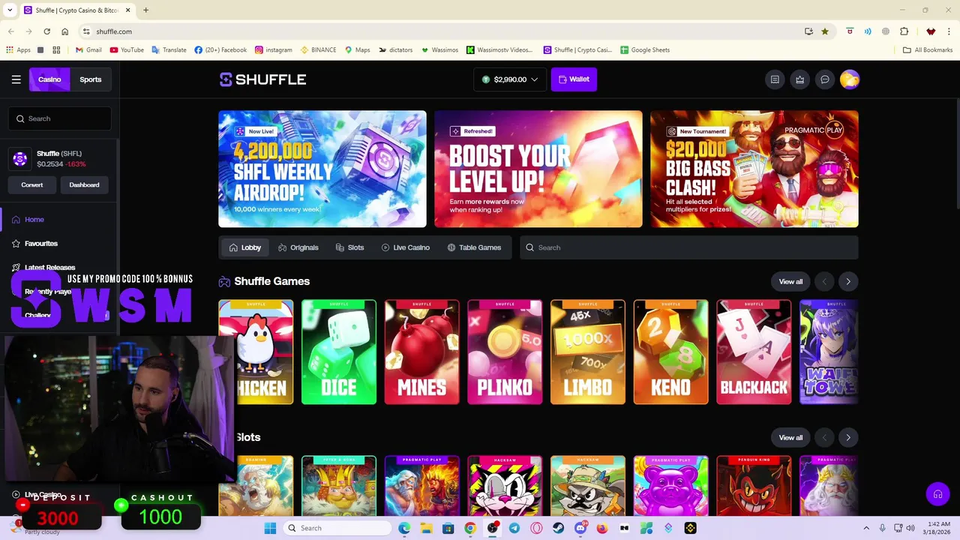View all Slots

[x=790, y=437]
